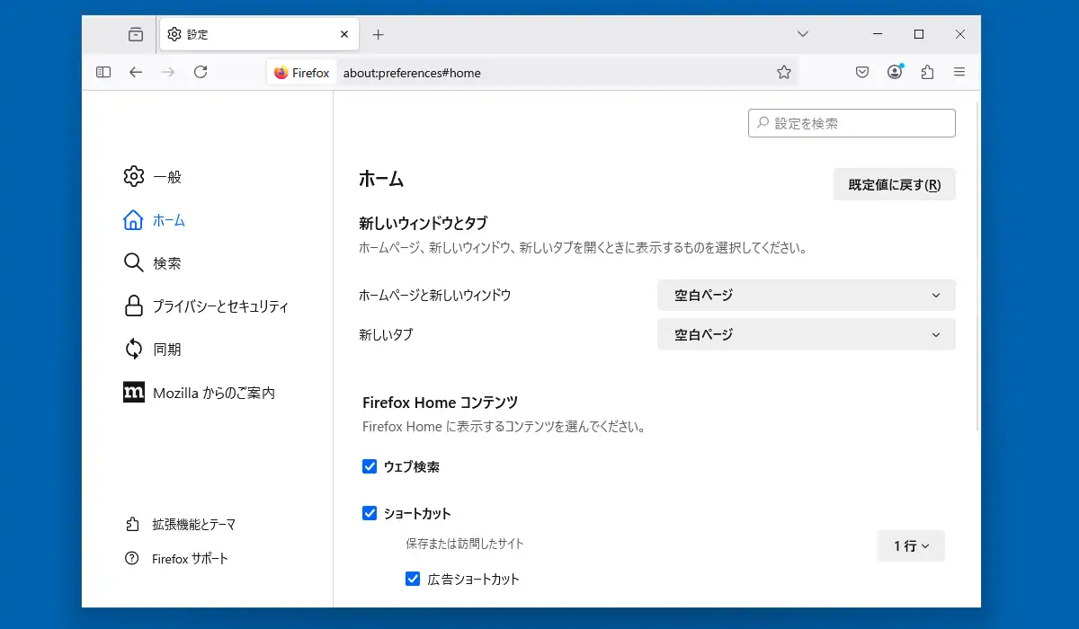
Task: Expand ホームページと新しいウィンドウ dropdown
Action: coord(807,295)
